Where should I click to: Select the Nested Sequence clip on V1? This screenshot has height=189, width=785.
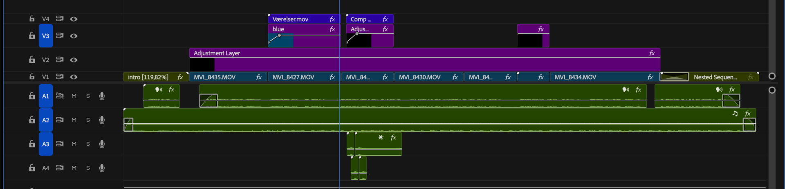[x=715, y=77]
